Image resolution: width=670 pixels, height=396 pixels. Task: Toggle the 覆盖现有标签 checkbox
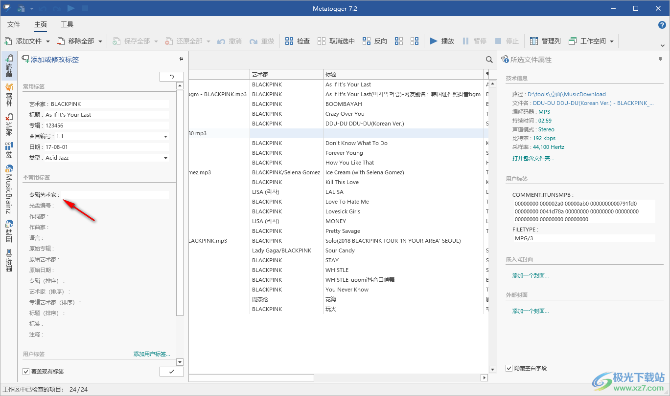[x=26, y=372]
